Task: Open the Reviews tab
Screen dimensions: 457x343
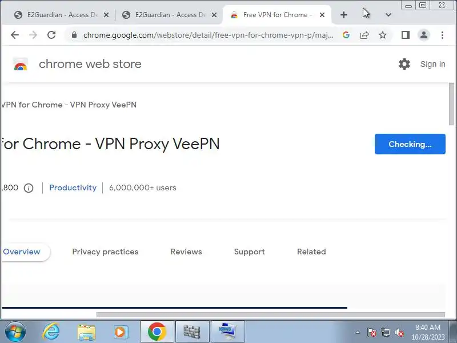Action: click(186, 252)
